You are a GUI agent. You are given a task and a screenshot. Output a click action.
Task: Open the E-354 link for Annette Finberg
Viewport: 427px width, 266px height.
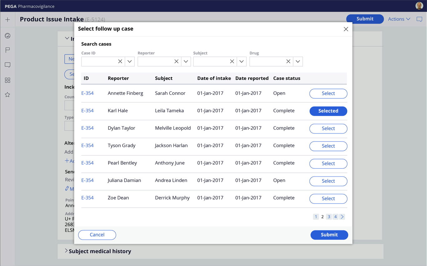click(88, 93)
